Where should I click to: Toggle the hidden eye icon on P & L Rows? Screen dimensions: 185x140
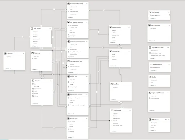166,120
